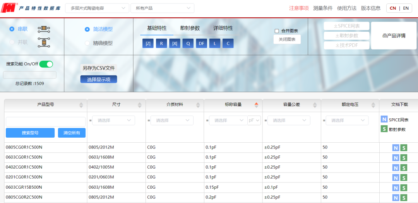Switch to the 散射参数 tab
The width and height of the screenshot is (418, 203).
tap(190, 28)
